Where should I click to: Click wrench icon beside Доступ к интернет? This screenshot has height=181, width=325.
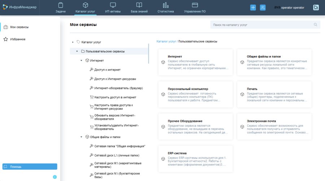tap(91, 69)
